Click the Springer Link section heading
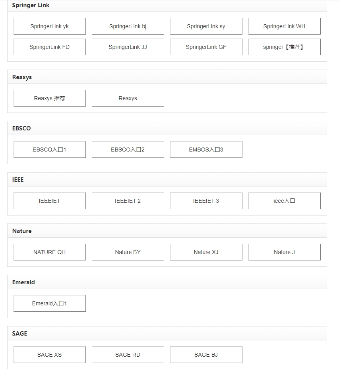Image resolution: width=339 pixels, height=369 pixels. click(31, 5)
